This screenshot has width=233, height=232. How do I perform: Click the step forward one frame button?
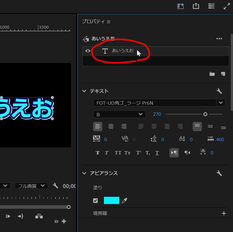pos(8,216)
